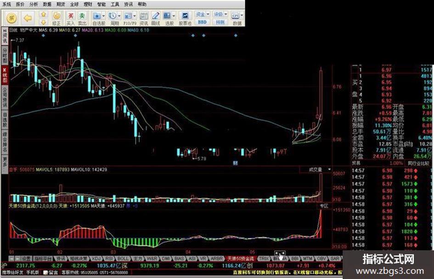
Task: Expand the F10/F9 dropdown arrow
Action: coord(135,16)
